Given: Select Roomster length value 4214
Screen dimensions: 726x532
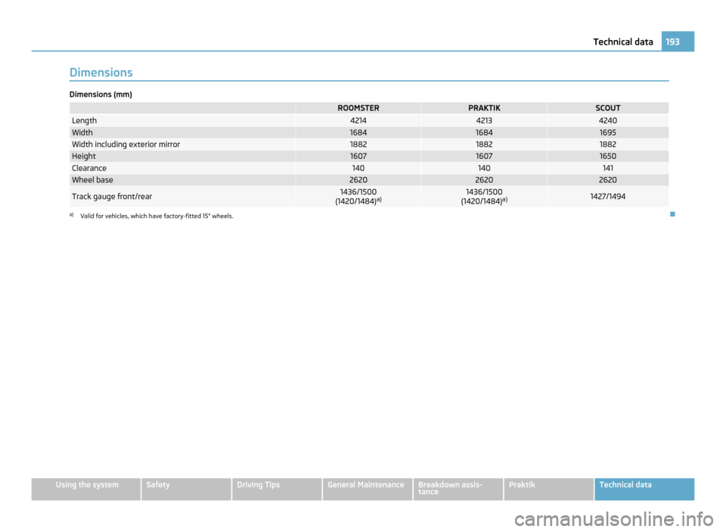Looking at the screenshot, I should (x=358, y=120).
